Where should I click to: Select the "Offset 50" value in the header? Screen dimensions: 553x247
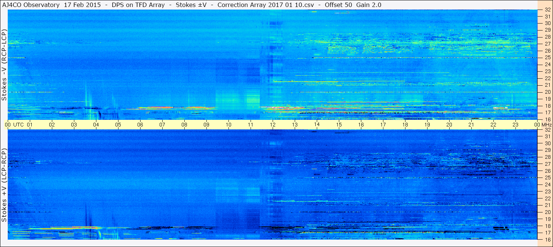[338, 5]
